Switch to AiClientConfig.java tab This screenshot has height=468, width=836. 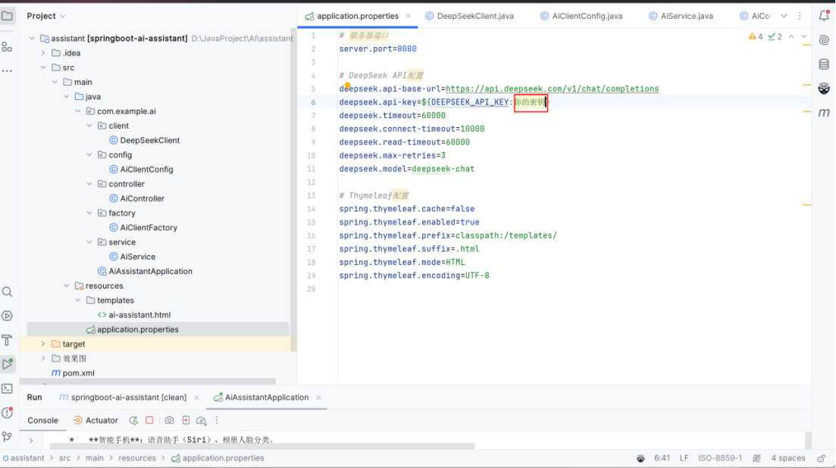point(581,16)
